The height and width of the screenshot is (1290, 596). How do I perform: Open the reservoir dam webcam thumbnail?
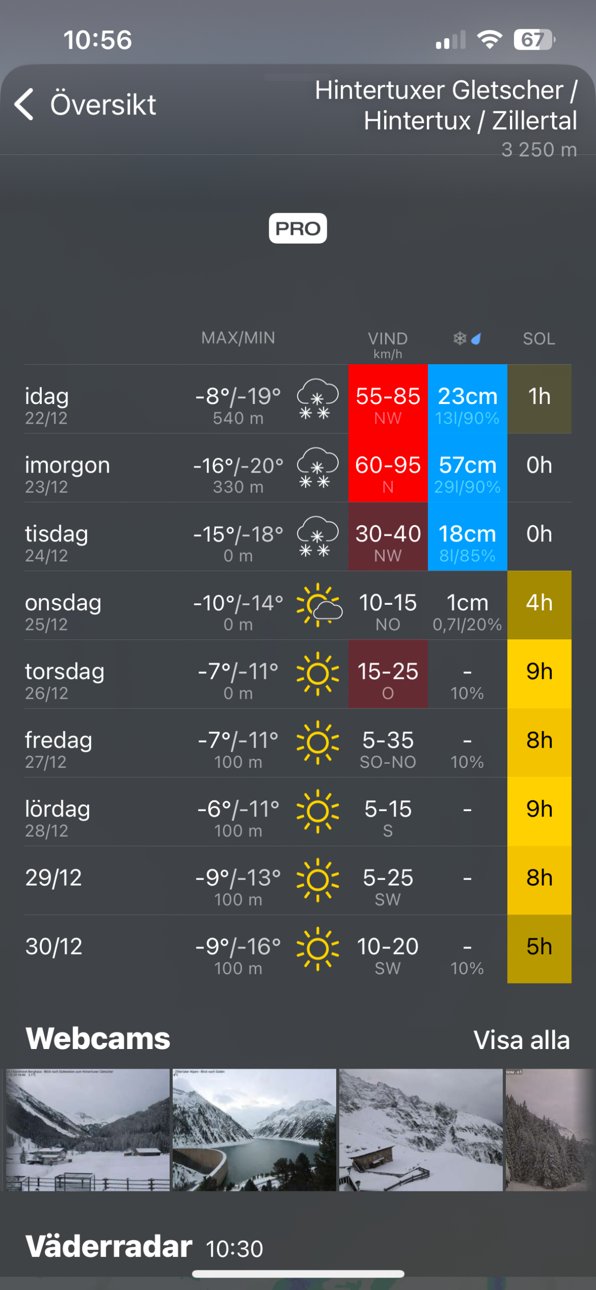(x=254, y=1130)
